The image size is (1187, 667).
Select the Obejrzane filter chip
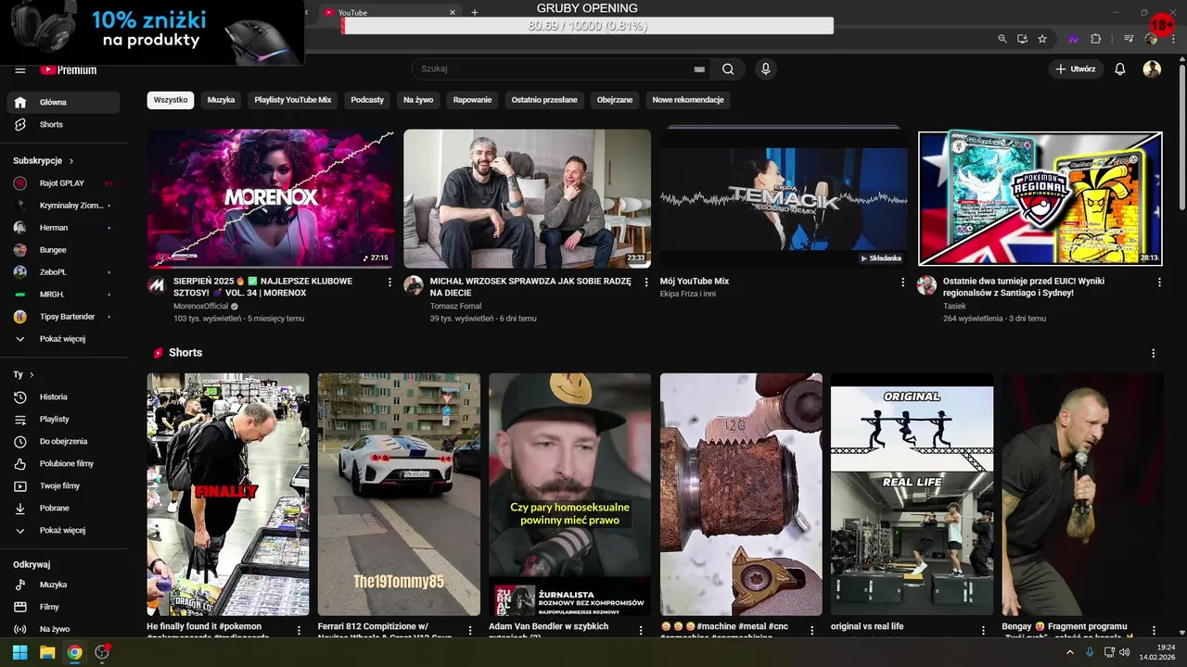pos(615,100)
